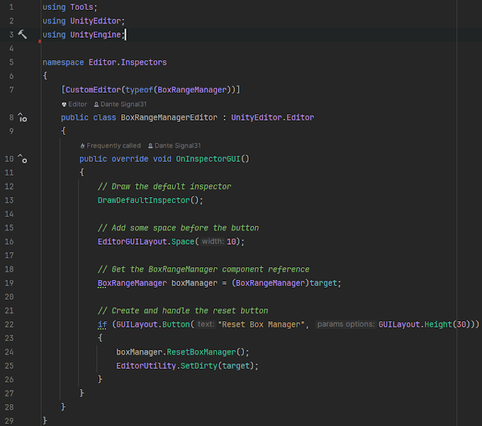This screenshot has width=482, height=426.
Task: Click the "void" keyword
Action: coord(162,159)
